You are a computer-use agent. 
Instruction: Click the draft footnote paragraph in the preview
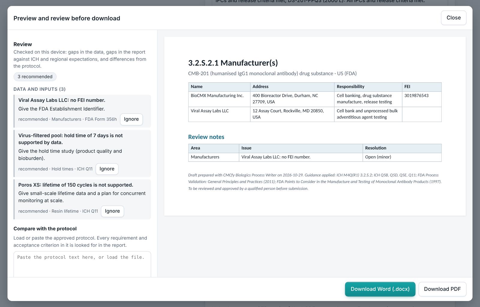point(315,182)
